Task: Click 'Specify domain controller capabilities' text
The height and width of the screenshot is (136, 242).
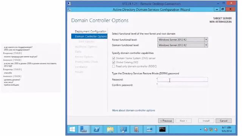Action: [x=133, y=53]
